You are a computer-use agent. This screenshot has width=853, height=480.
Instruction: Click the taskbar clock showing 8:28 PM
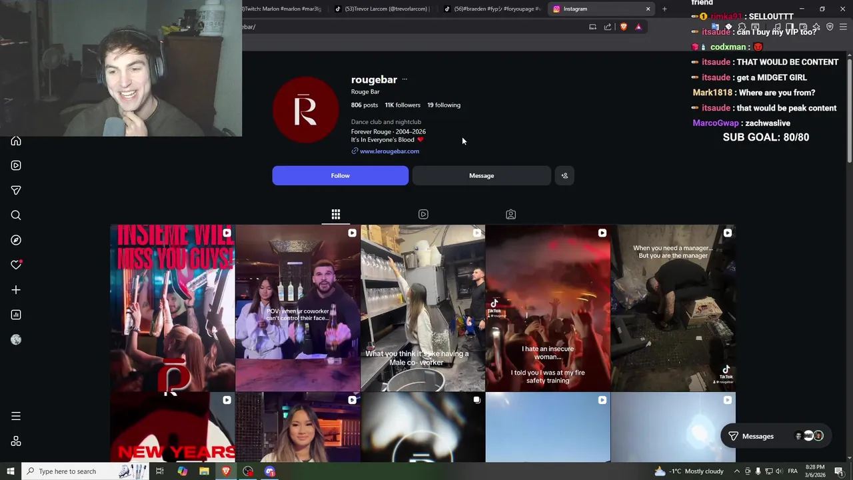tap(815, 471)
